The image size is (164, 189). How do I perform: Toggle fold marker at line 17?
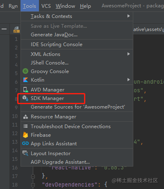point(33,176)
